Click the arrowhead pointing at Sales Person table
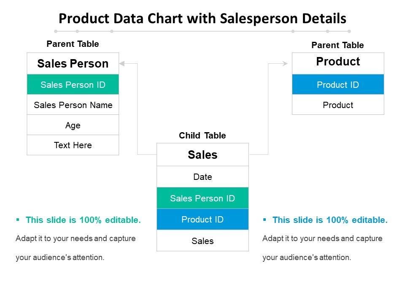This screenshot has height=304, width=405. [122, 63]
